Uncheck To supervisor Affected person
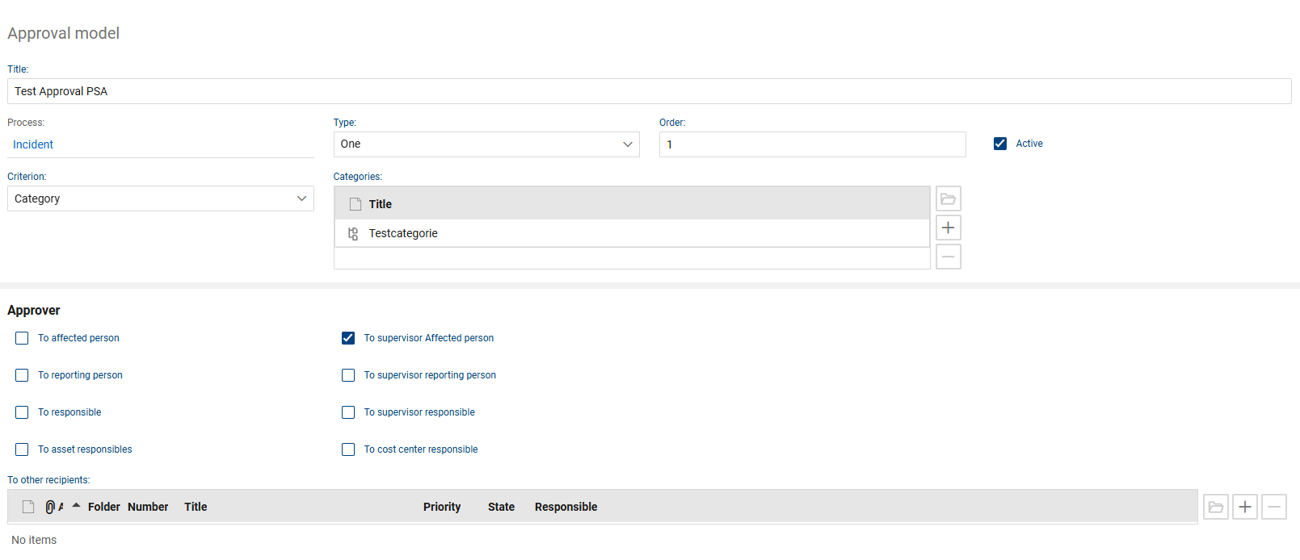 click(348, 338)
